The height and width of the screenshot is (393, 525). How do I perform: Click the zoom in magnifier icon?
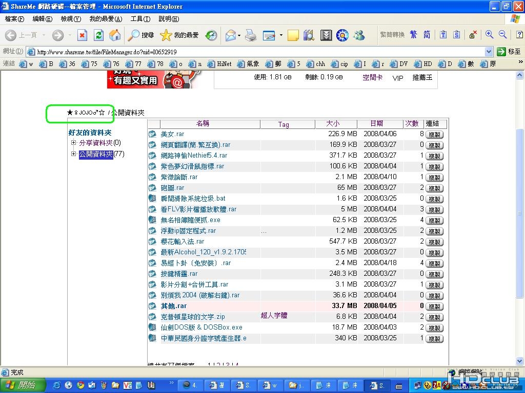pos(489,35)
